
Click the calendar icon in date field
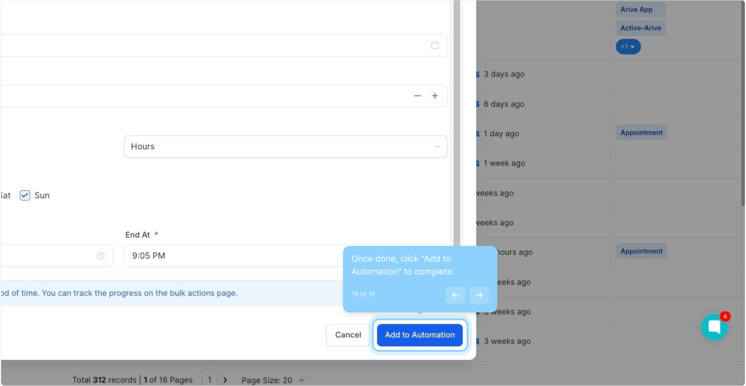click(x=434, y=45)
